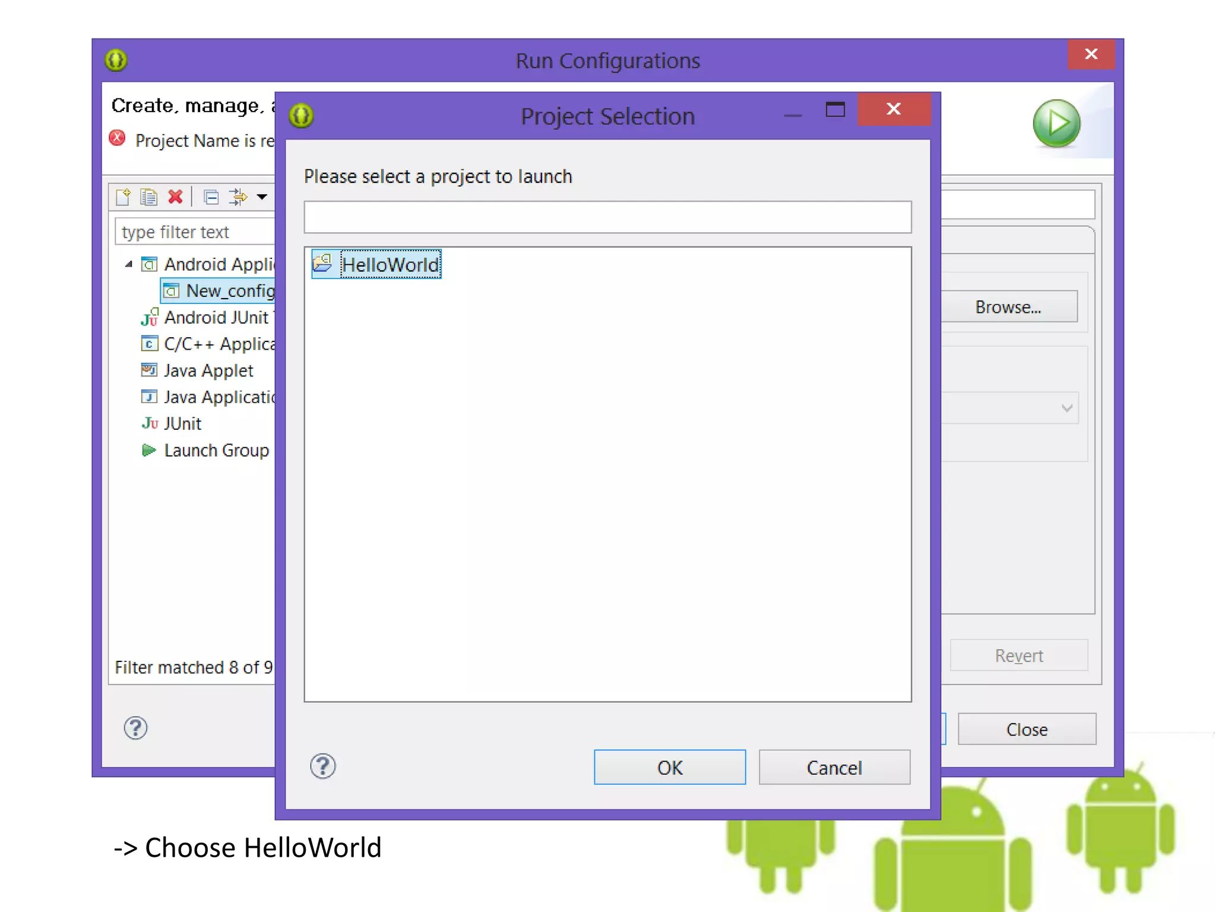Select Launch Group entry

click(216, 450)
